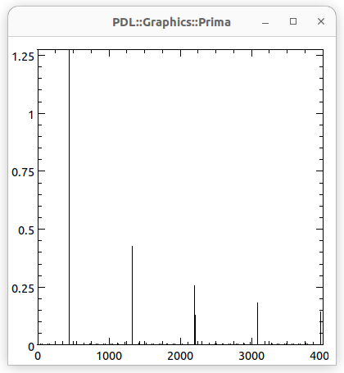Click the double spike near x 2200

coord(195,315)
